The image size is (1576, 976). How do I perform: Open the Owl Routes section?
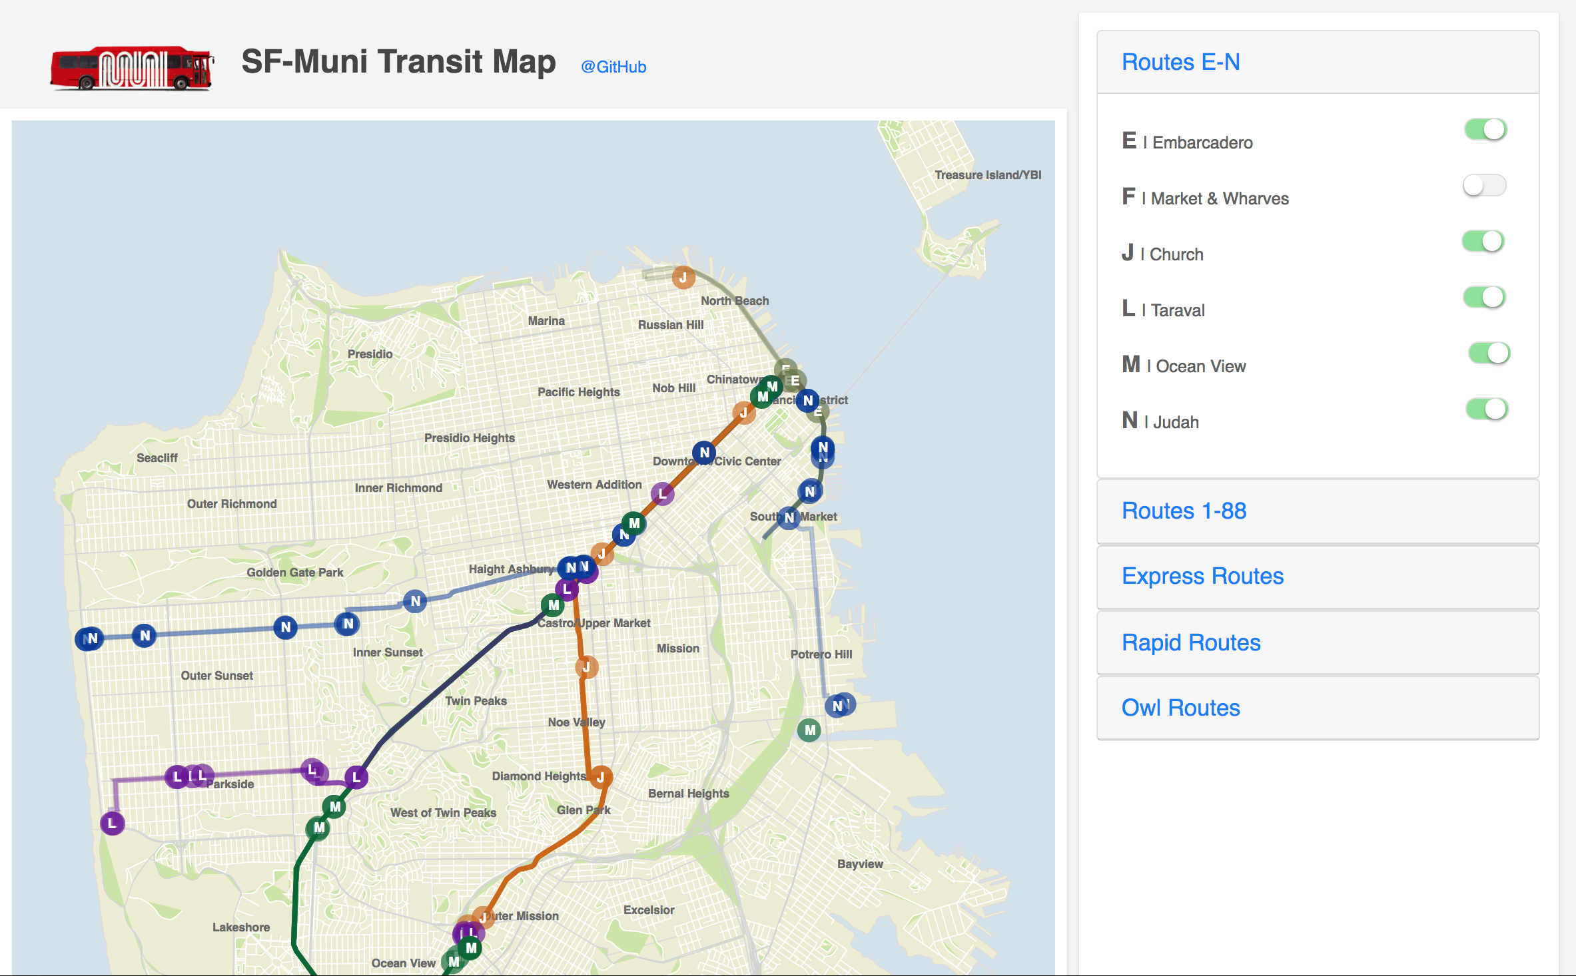click(x=1180, y=708)
